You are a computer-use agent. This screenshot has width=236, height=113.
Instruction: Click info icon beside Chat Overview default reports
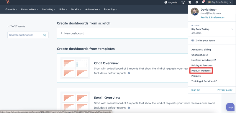click(129, 73)
